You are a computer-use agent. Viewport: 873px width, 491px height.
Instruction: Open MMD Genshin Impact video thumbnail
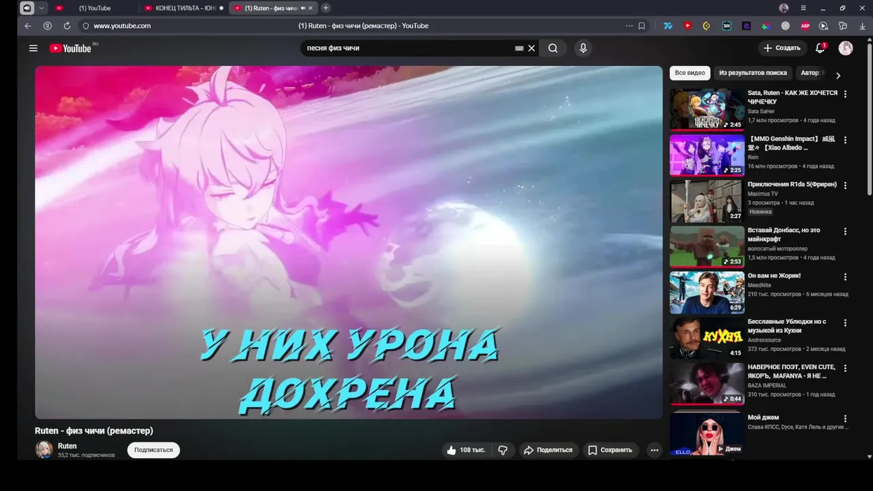[707, 155]
